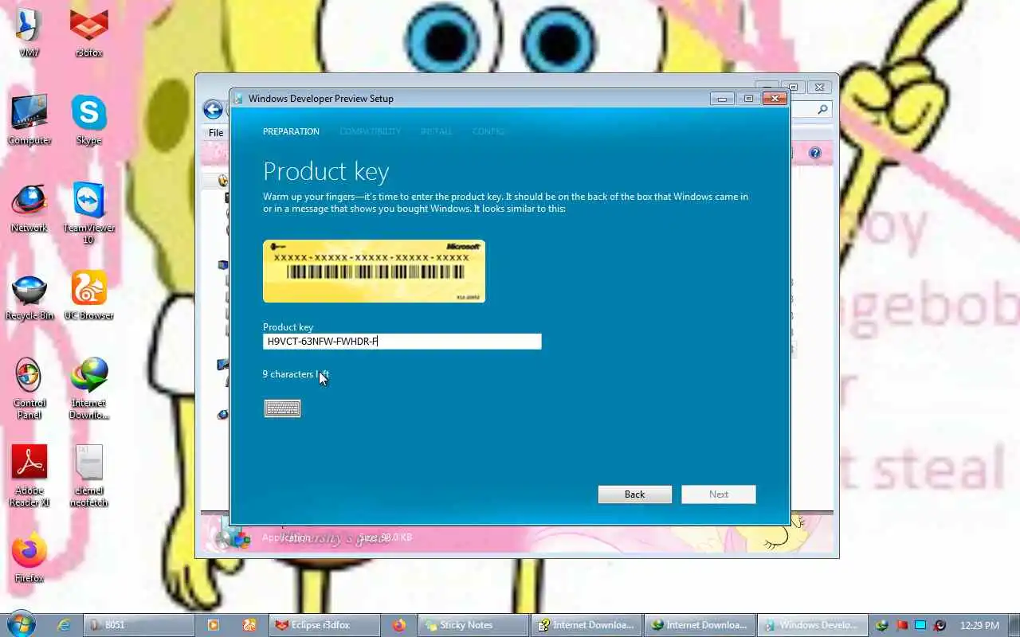The image size is (1020, 637).
Task: Switch to second Internet Download Manager taskbar button
Action: [699, 625]
